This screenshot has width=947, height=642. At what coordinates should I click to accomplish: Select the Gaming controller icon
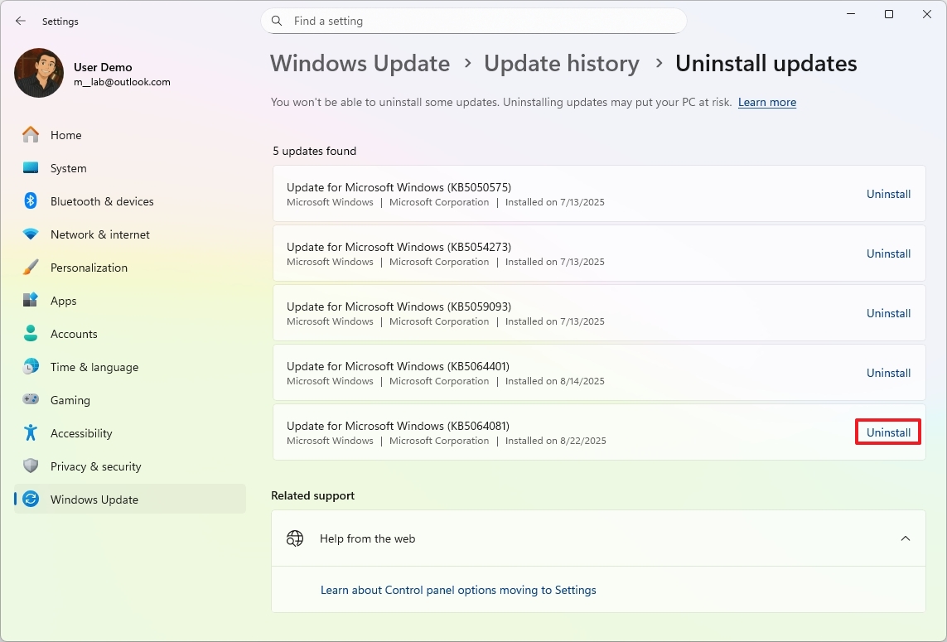tap(31, 400)
